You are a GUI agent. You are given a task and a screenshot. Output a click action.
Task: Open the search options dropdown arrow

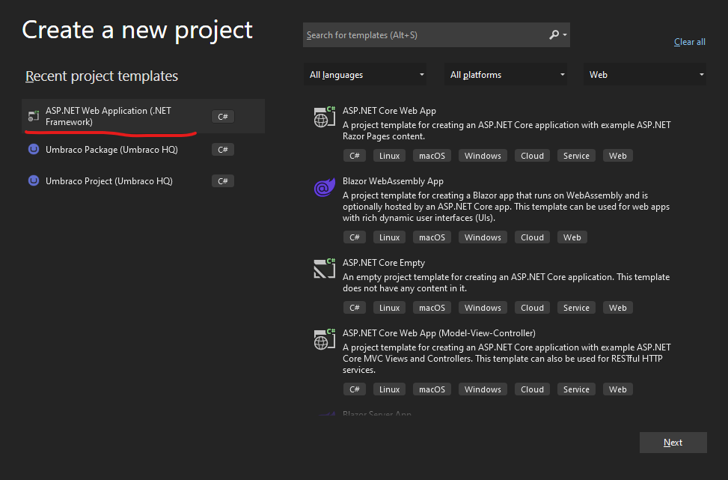(565, 35)
